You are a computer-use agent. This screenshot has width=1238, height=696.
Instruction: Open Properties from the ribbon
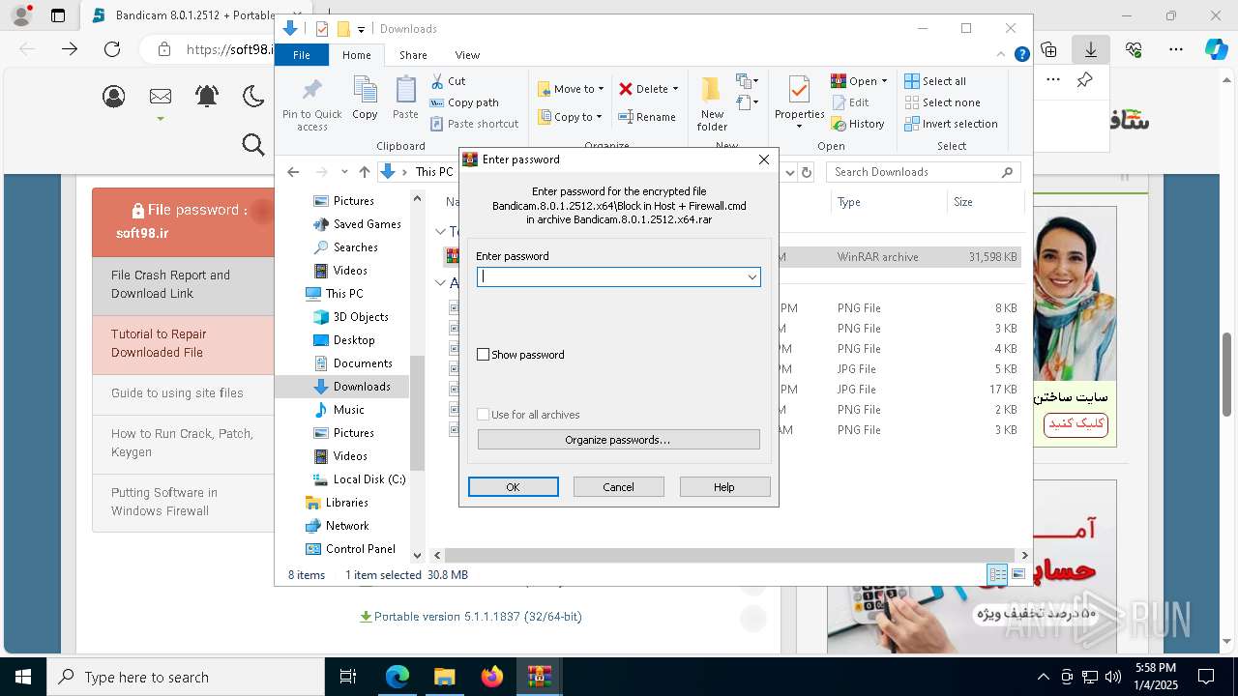(799, 103)
